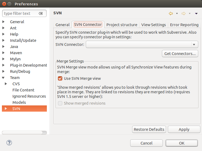Viewport: 202px width, 151px height.
Task: Toggle Show merged revisions checkbox
Action: [60, 103]
